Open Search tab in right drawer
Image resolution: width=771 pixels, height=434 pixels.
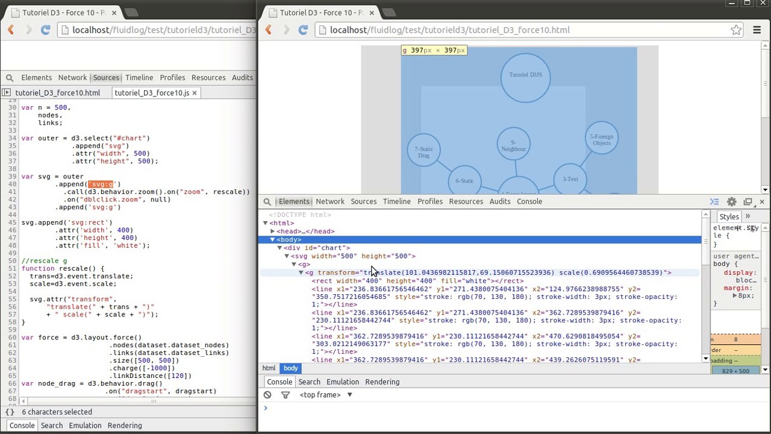309,382
